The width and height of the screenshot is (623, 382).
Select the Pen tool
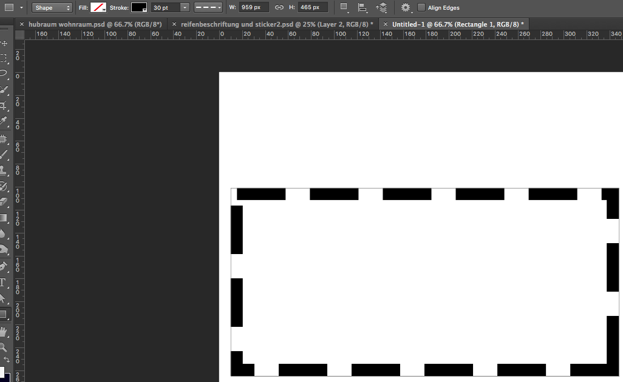4,267
